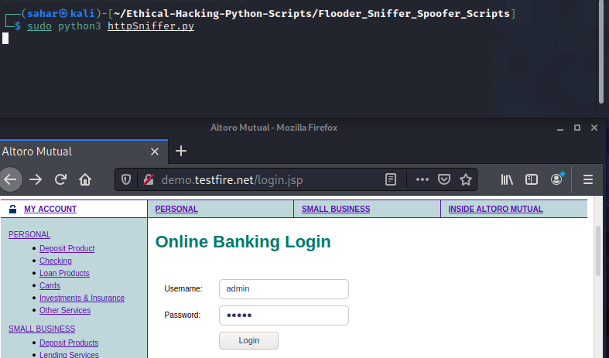Go back with Firefox back arrow
Screen dimensions: 609x358
click(x=11, y=179)
